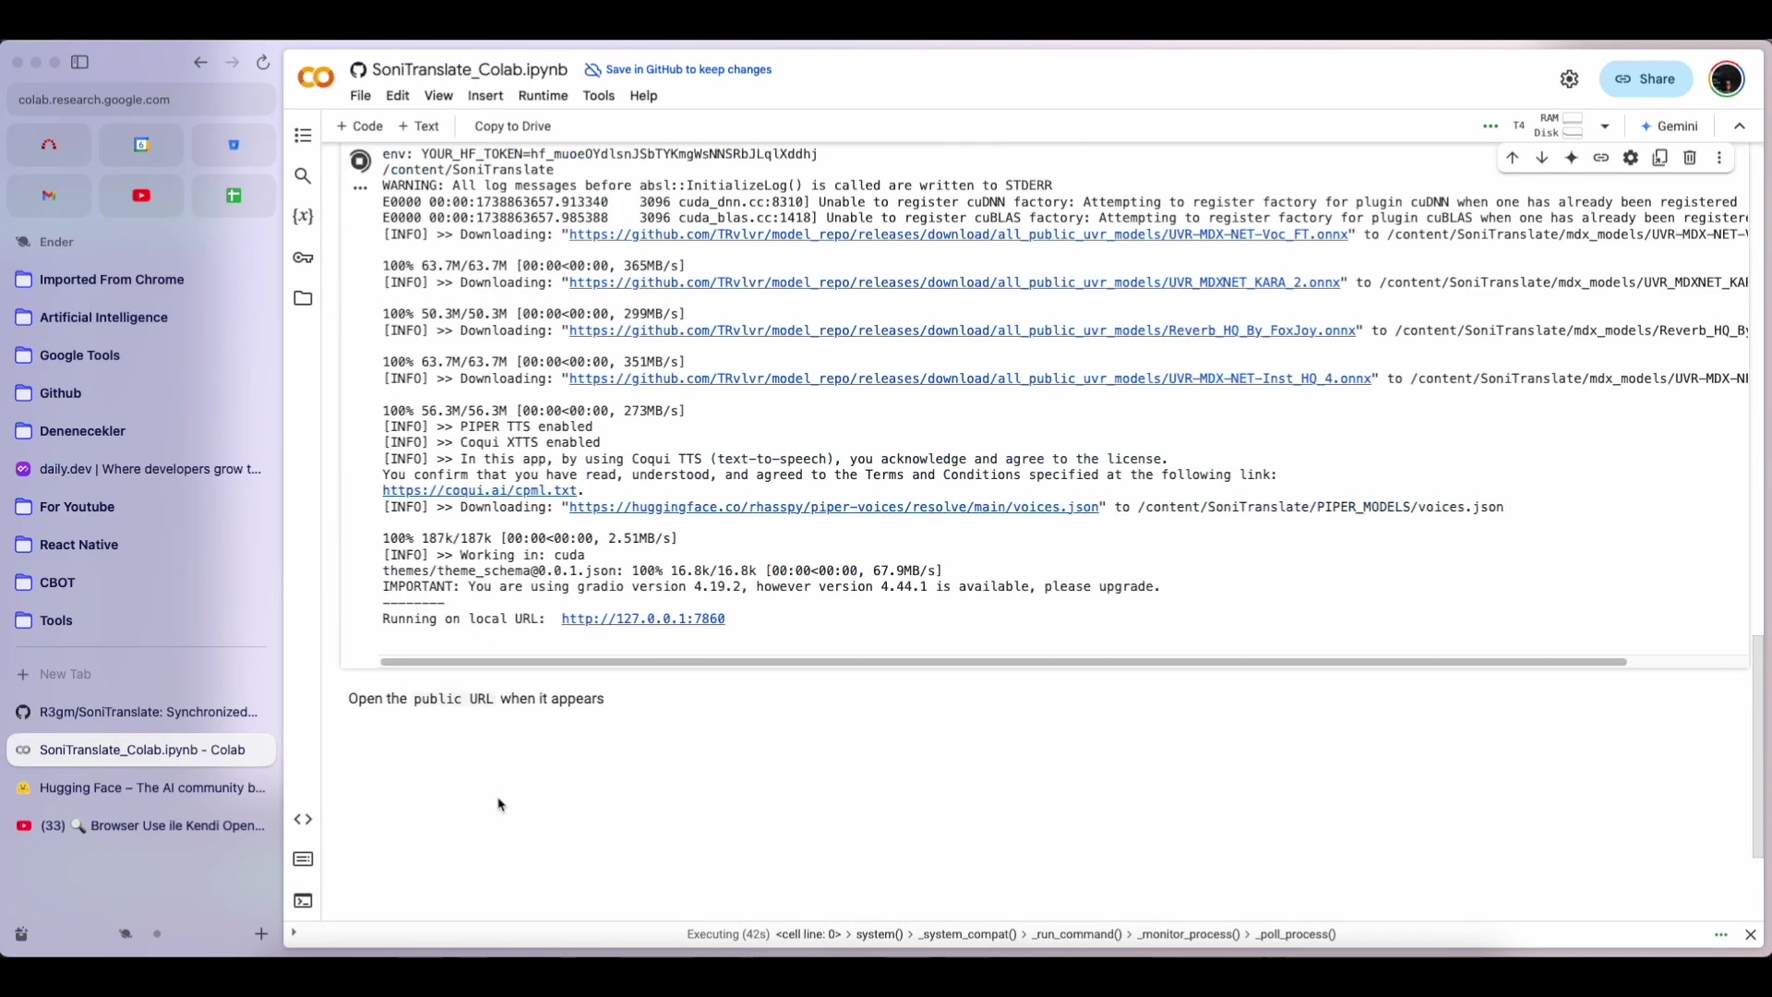Screen dimensions: 1772x997
Task: Expand the Tools folder
Action: [x=141, y=620]
